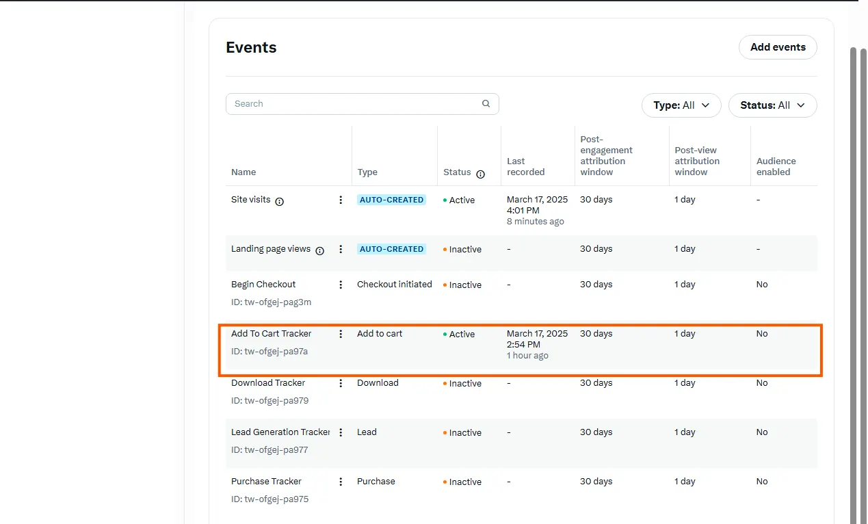Click the AUTO-CREATED badge for Site visits

coord(391,200)
